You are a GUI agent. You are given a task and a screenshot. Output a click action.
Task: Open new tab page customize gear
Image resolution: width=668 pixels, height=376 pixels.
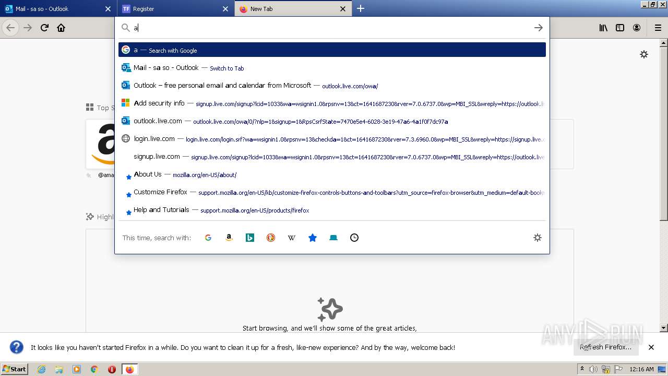click(644, 54)
